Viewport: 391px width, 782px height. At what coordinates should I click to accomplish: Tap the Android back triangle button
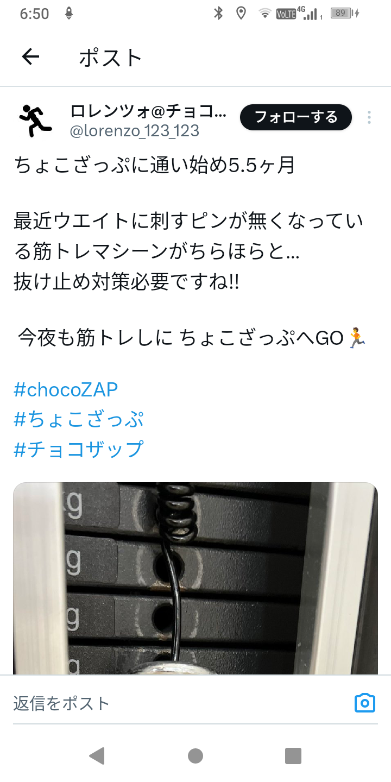point(97,755)
